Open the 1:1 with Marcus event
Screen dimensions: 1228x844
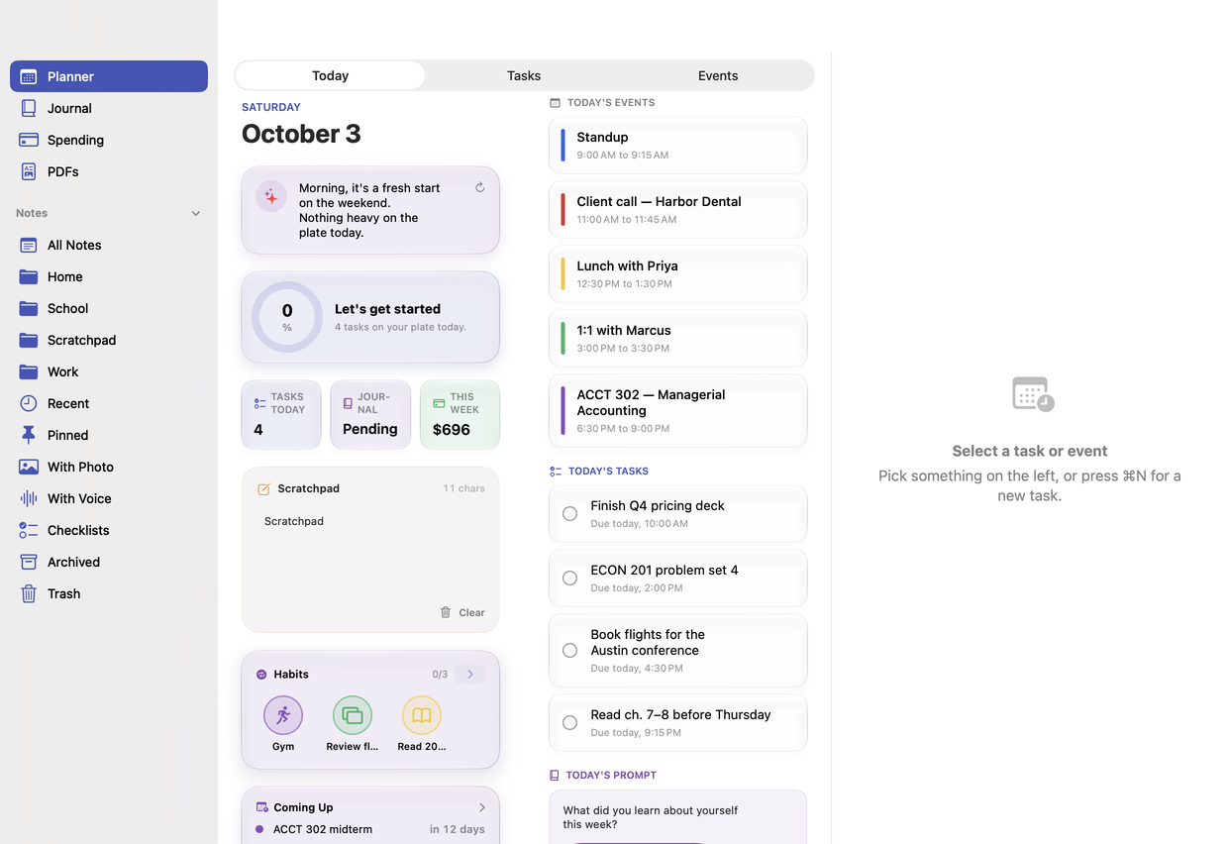point(678,338)
